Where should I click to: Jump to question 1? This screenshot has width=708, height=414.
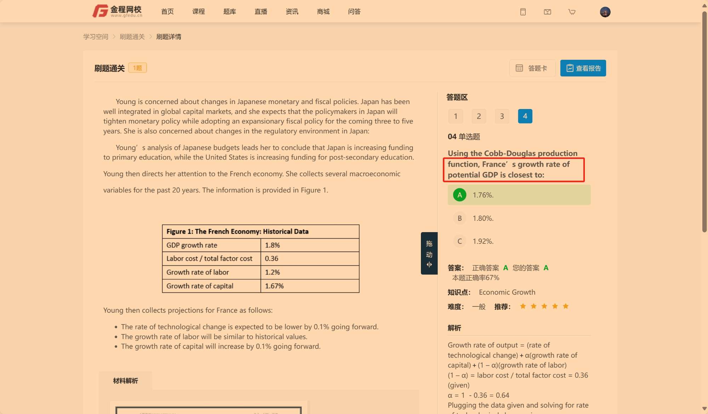(x=456, y=116)
